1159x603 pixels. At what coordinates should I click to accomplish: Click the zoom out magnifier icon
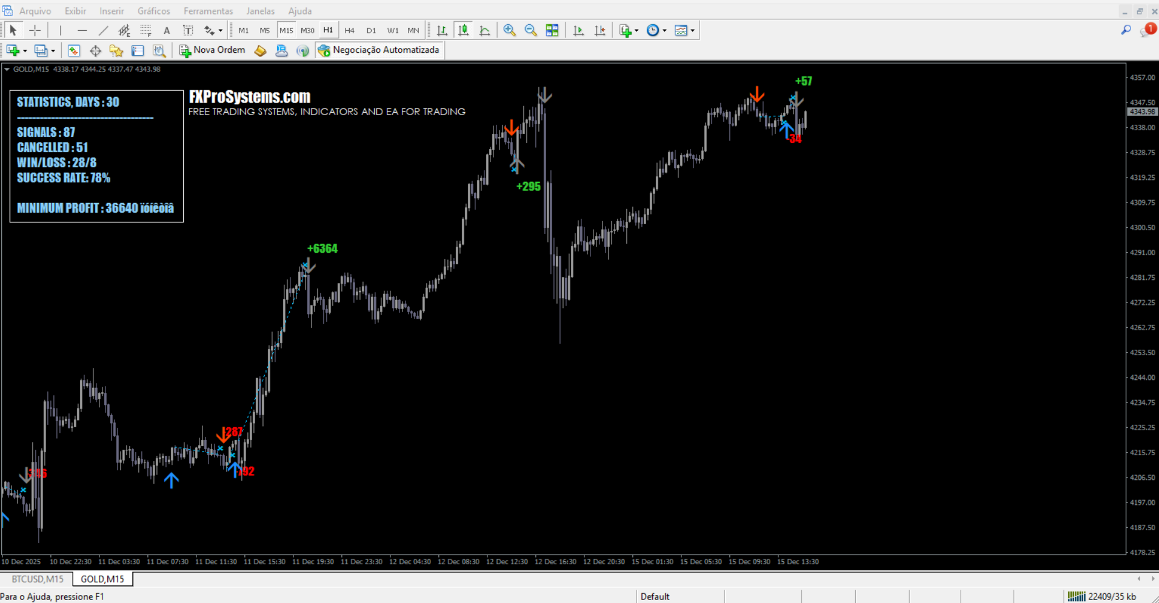coord(530,30)
